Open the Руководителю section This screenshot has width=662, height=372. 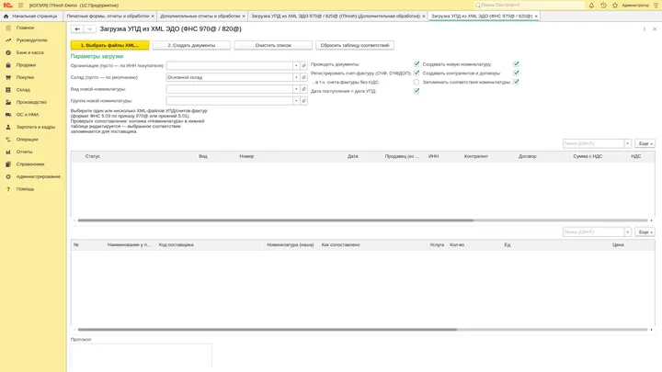33,40
